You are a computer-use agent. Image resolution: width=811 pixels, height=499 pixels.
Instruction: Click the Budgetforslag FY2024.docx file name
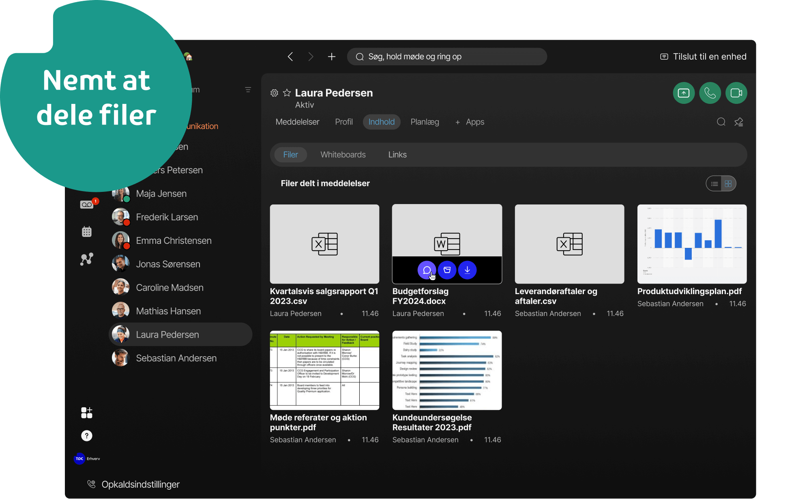(x=421, y=296)
